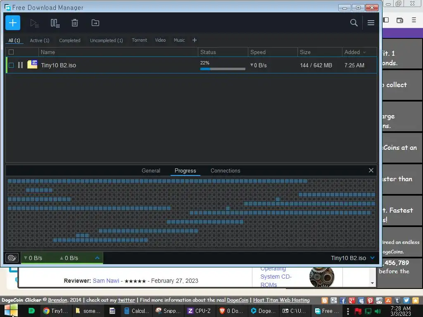Delete download using trash icon

[x=75, y=23]
